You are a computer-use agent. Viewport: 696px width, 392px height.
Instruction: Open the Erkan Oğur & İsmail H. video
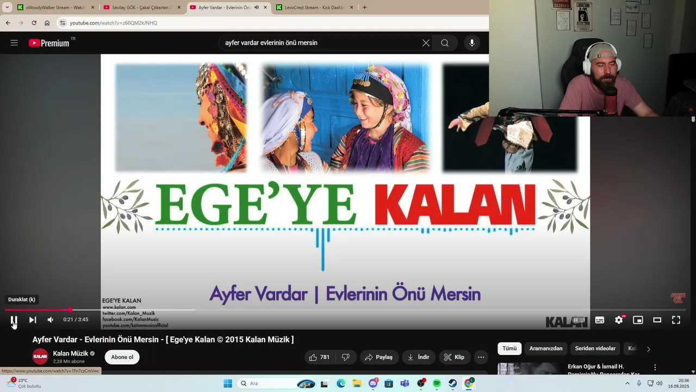(x=604, y=370)
